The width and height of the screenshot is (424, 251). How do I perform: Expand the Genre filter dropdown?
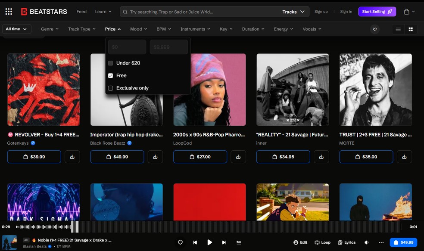pos(50,29)
